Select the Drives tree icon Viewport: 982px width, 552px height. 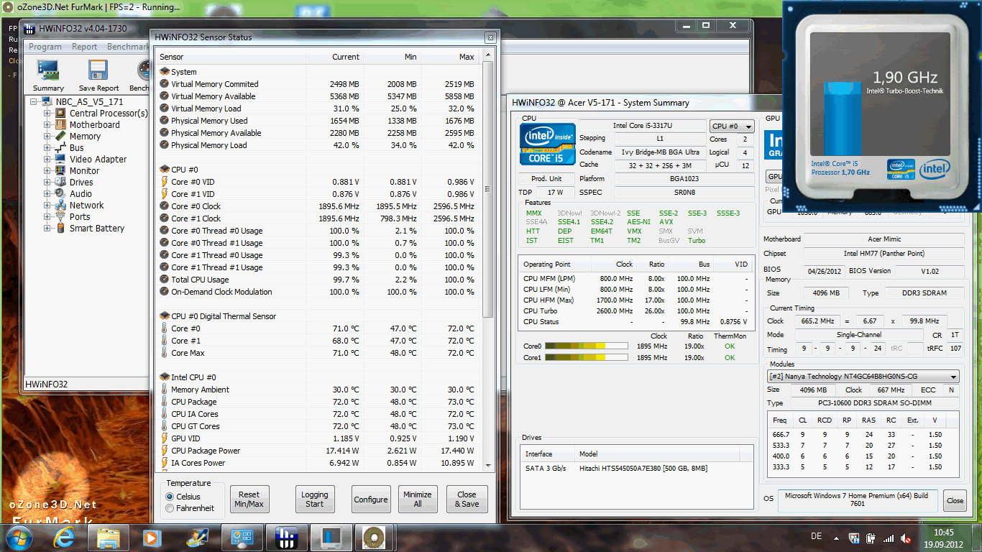[x=61, y=183]
